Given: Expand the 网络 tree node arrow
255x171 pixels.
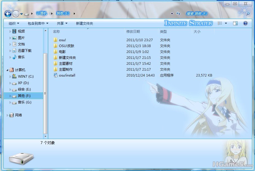Looking at the screenshot, I should (x=7, y=115).
